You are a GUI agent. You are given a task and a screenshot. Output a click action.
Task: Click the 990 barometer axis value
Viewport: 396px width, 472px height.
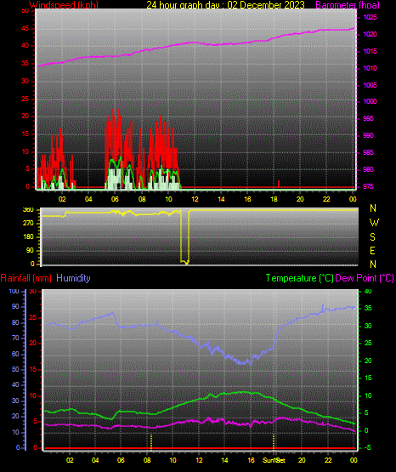368,135
